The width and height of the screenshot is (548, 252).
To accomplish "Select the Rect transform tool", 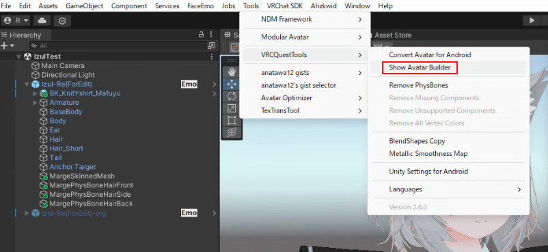I will click(x=232, y=121).
